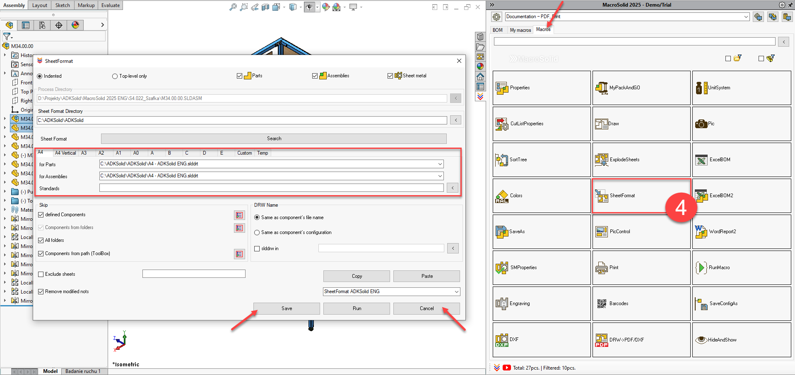Uncheck the Assemblies checkbox
The image size is (795, 375).
coord(315,76)
